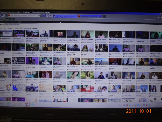
Task: Refresh the page with the Refresh icon
Action: point(47,16)
